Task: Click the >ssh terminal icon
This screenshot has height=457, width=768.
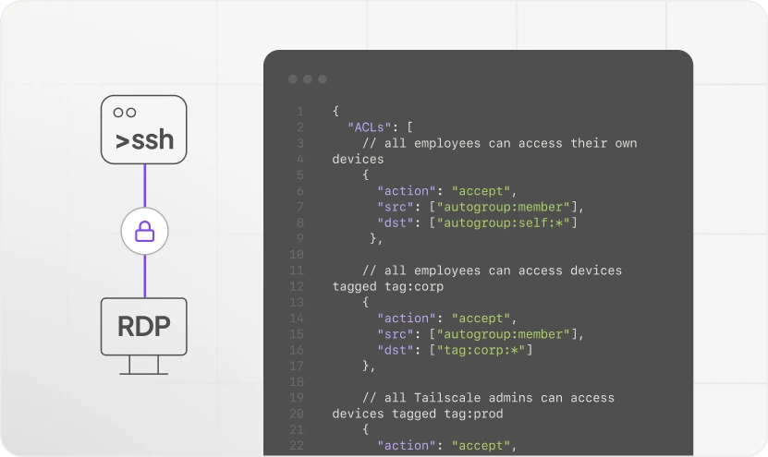Action: (x=143, y=129)
